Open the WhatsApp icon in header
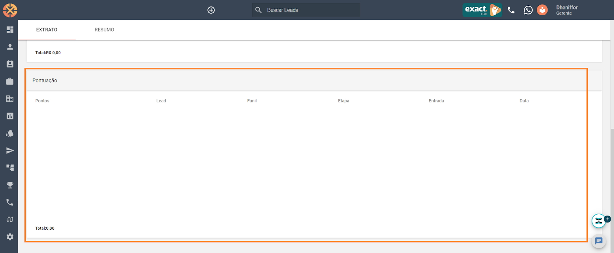The image size is (614, 253). coord(528,10)
